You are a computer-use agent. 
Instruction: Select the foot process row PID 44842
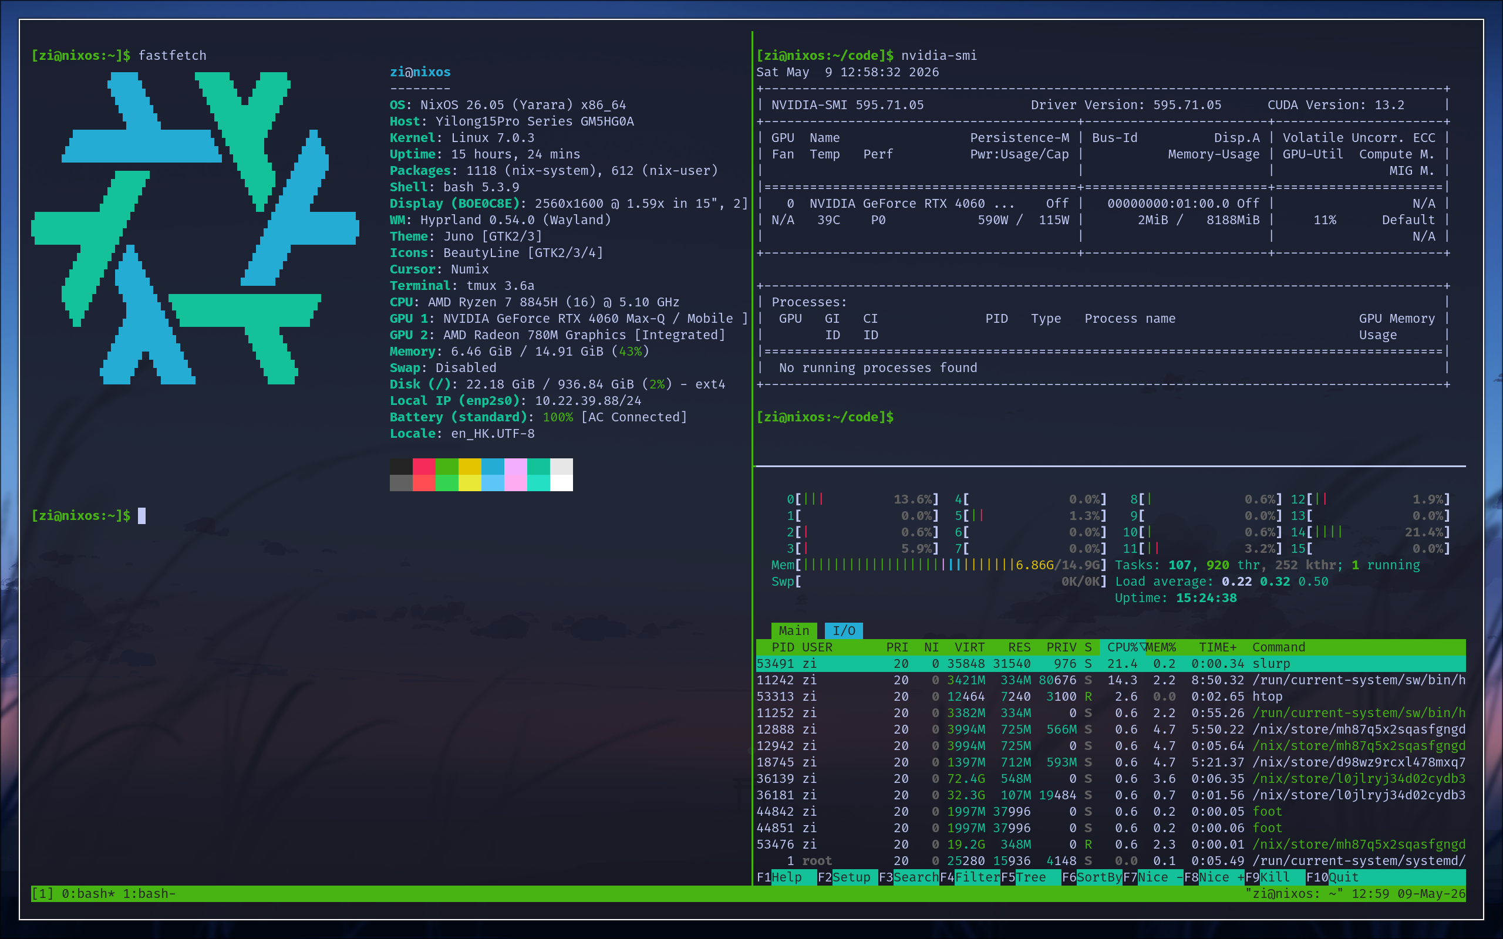[1111, 811]
